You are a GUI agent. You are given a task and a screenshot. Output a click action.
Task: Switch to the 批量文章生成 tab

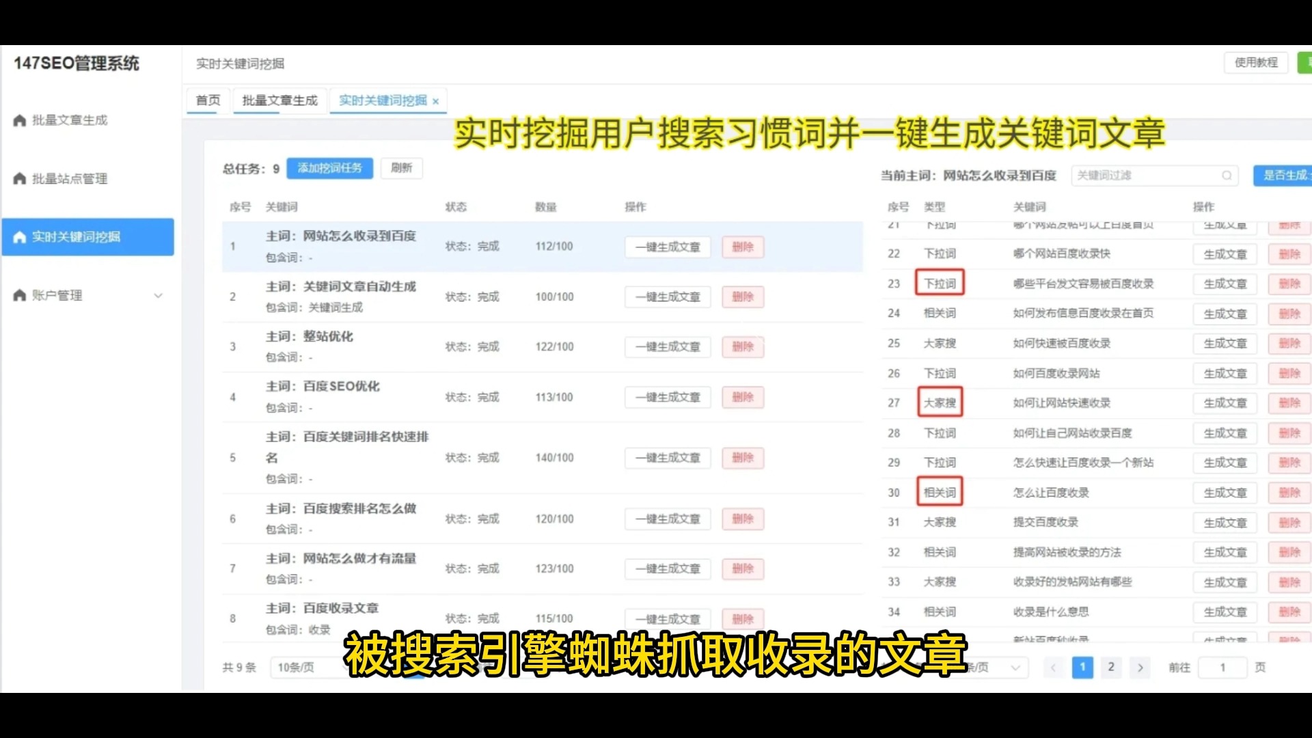(279, 100)
